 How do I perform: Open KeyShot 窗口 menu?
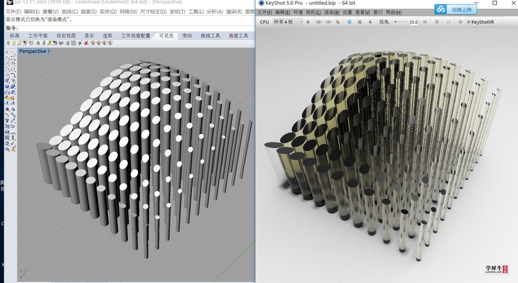(x=378, y=12)
